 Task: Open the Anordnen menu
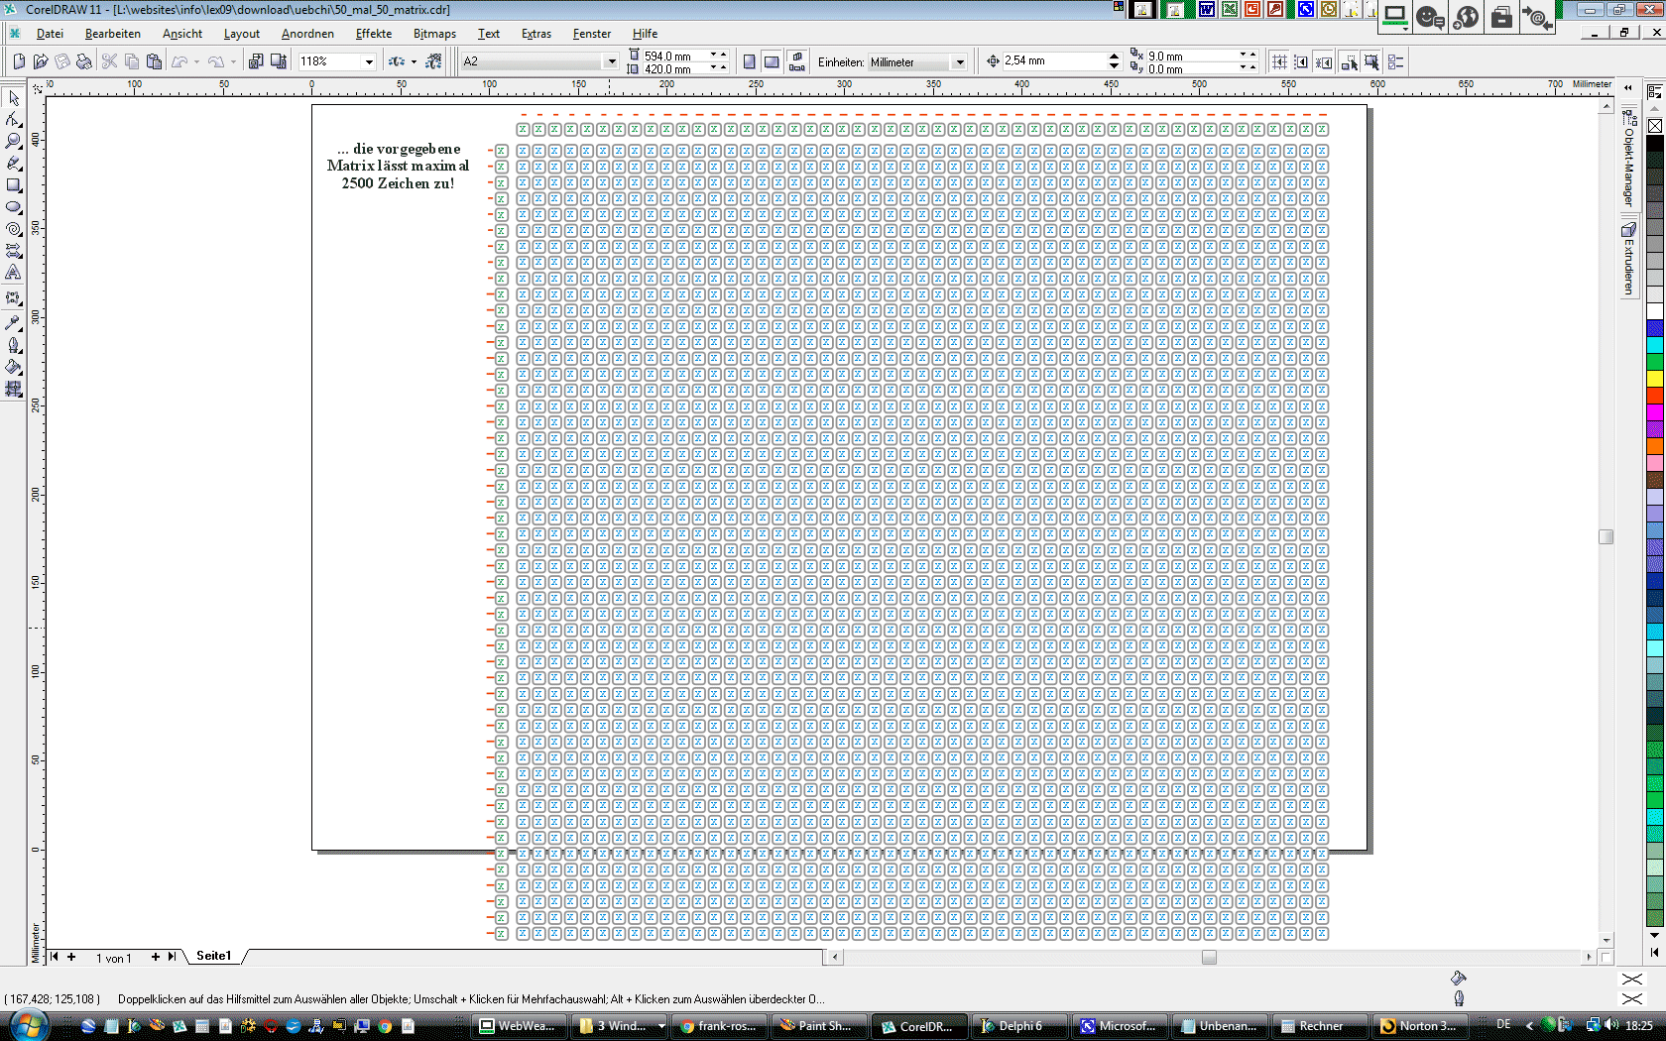pos(307,34)
